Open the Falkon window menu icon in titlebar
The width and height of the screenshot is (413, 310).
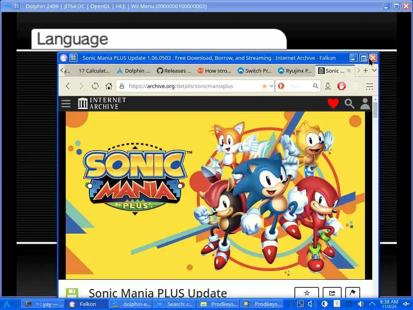point(73,58)
